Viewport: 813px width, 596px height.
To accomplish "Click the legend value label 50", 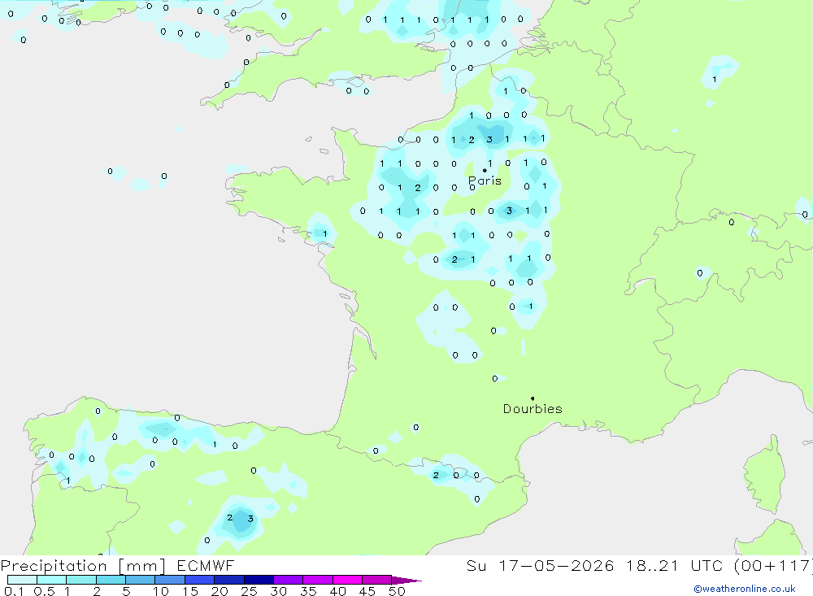I will pos(397,591).
